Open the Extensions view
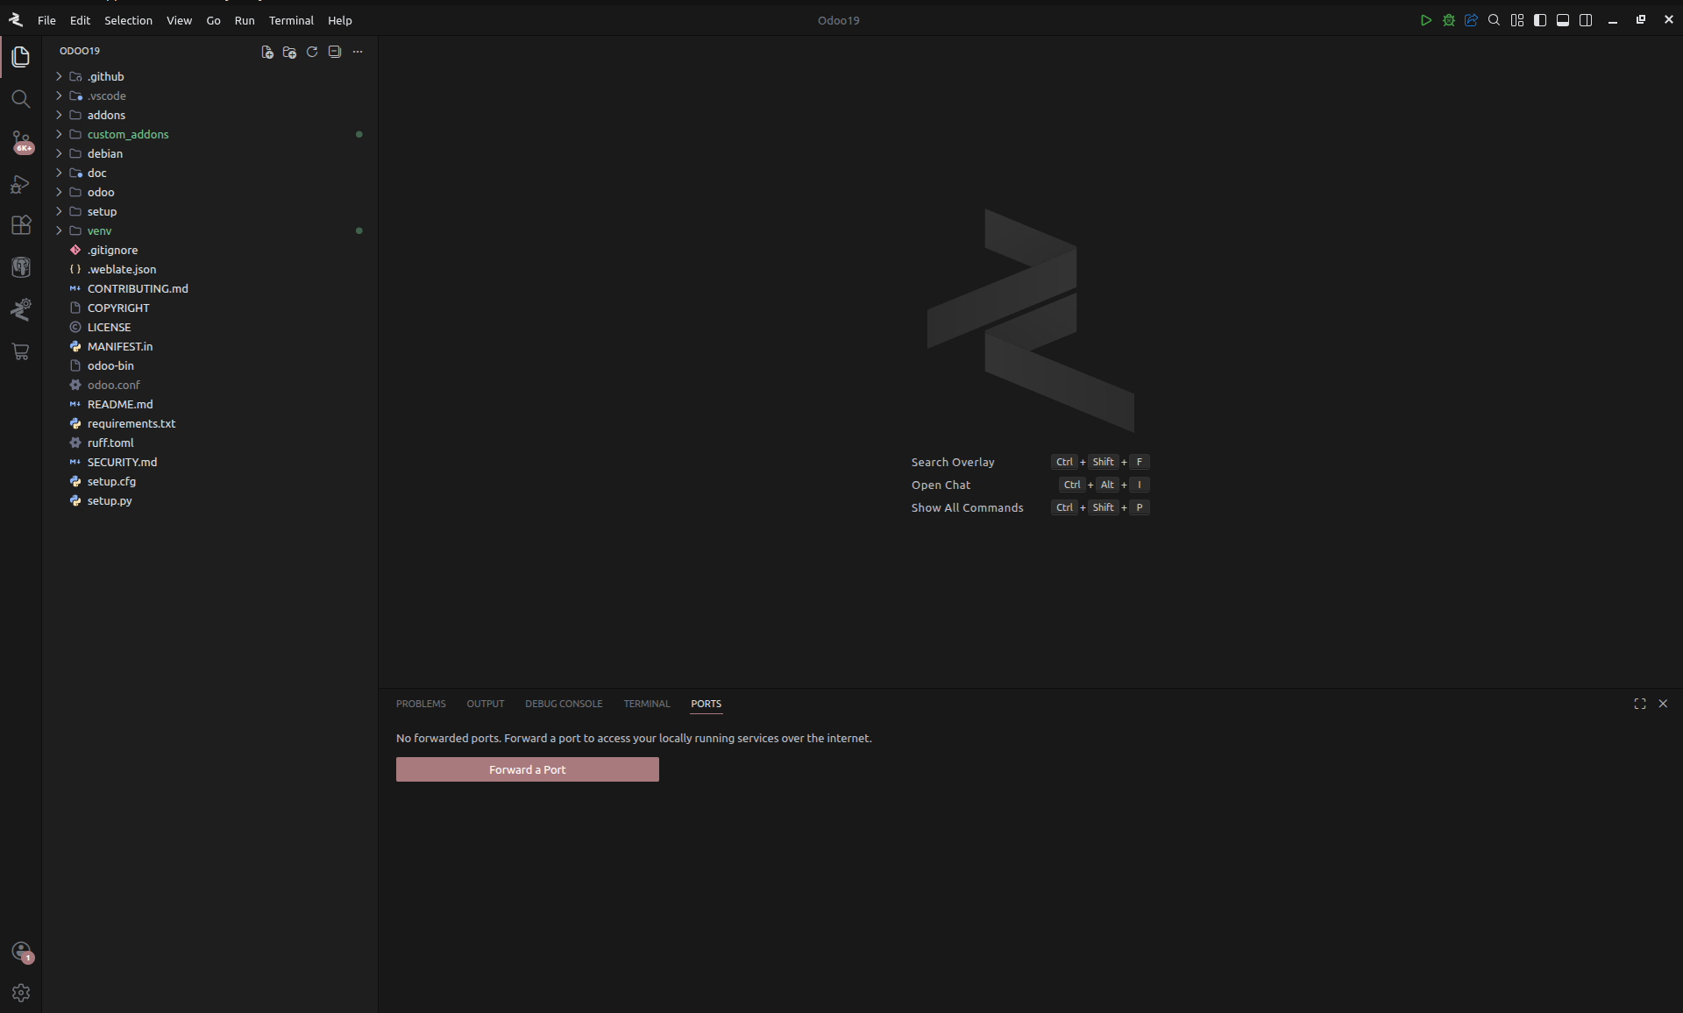1683x1013 pixels. (21, 225)
